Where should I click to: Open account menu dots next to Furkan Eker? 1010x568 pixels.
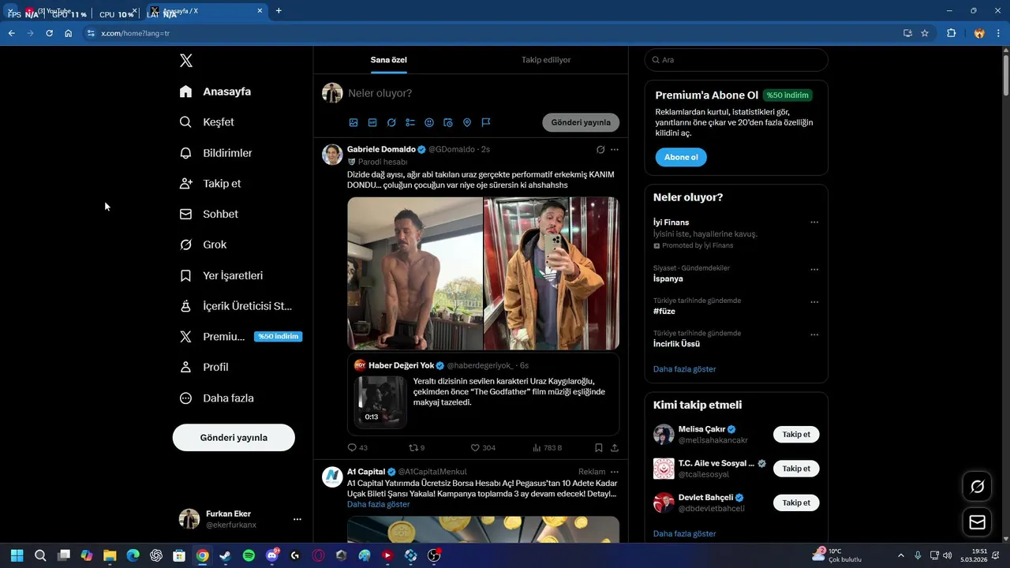pyautogui.click(x=297, y=519)
